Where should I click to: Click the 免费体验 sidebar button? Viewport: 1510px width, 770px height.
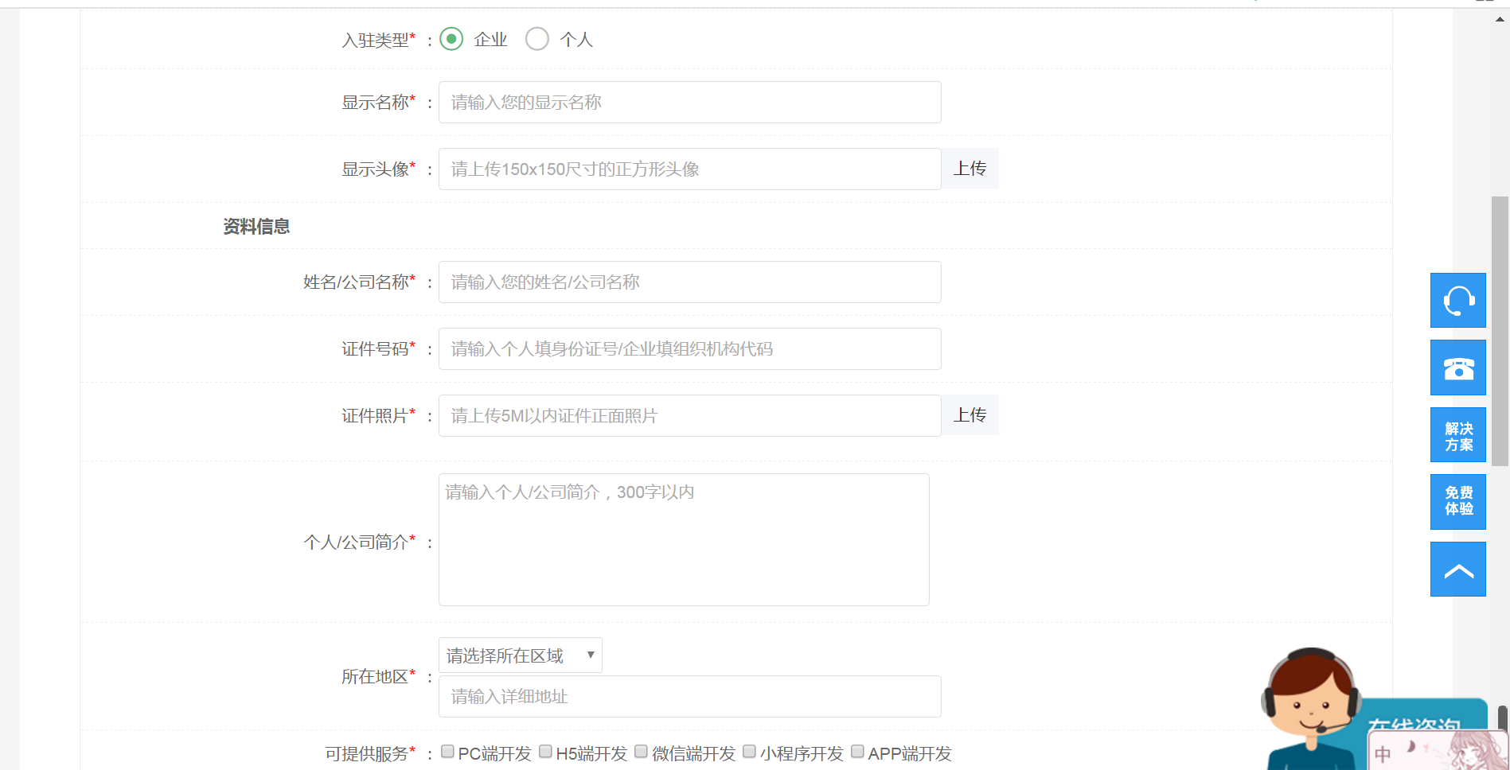[x=1457, y=502]
